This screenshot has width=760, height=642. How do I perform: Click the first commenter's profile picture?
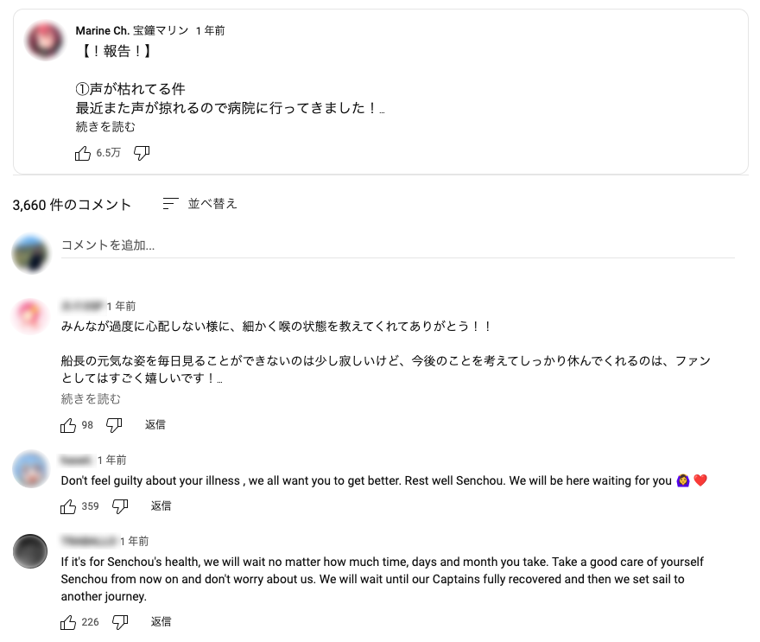(31, 315)
